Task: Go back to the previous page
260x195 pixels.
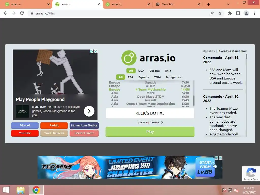Action: tap(6, 13)
